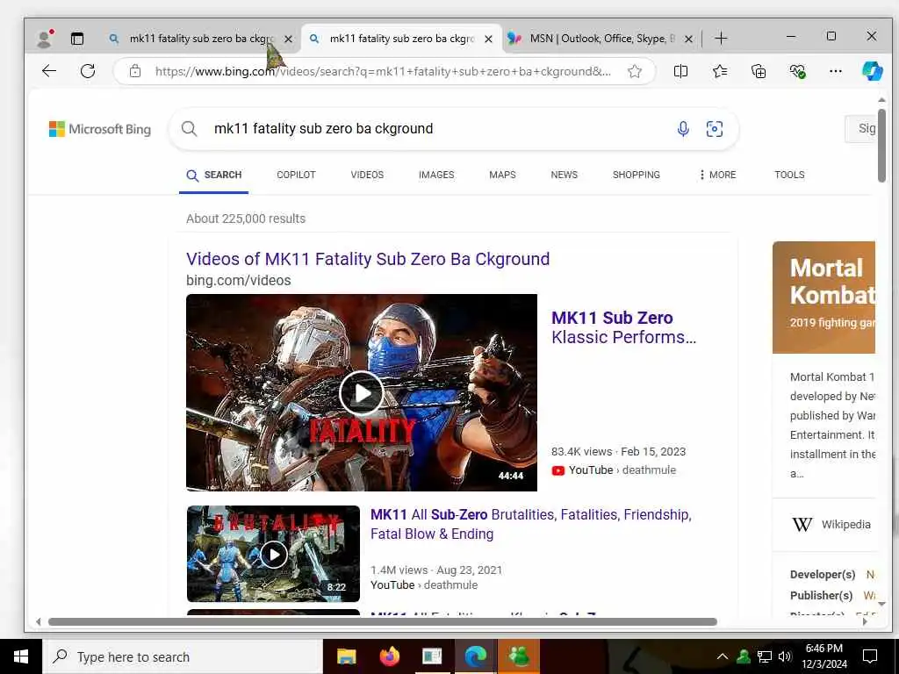Close the active mk11 fatality tab
This screenshot has height=674, width=899.
[x=488, y=39]
